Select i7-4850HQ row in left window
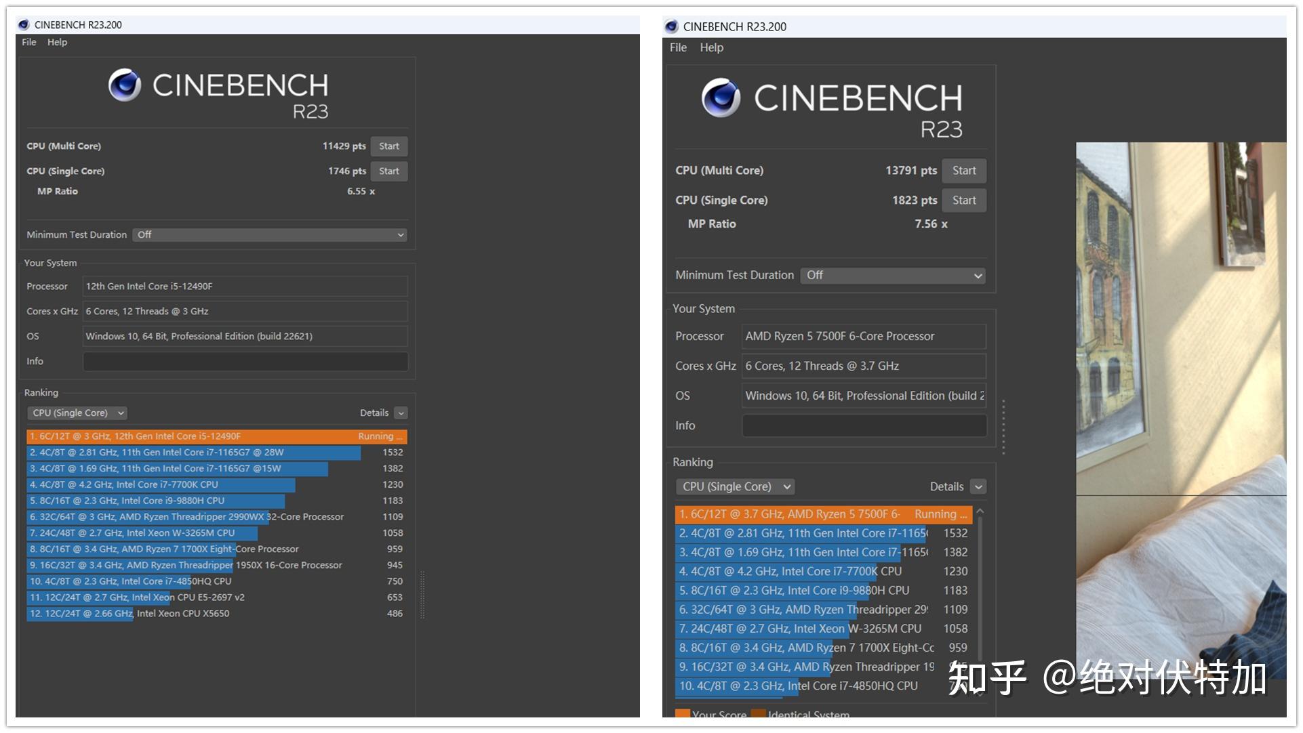The height and width of the screenshot is (733, 1303). (x=217, y=581)
